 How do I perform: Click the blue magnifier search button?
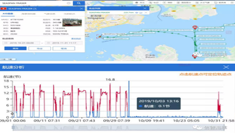(79, 3)
